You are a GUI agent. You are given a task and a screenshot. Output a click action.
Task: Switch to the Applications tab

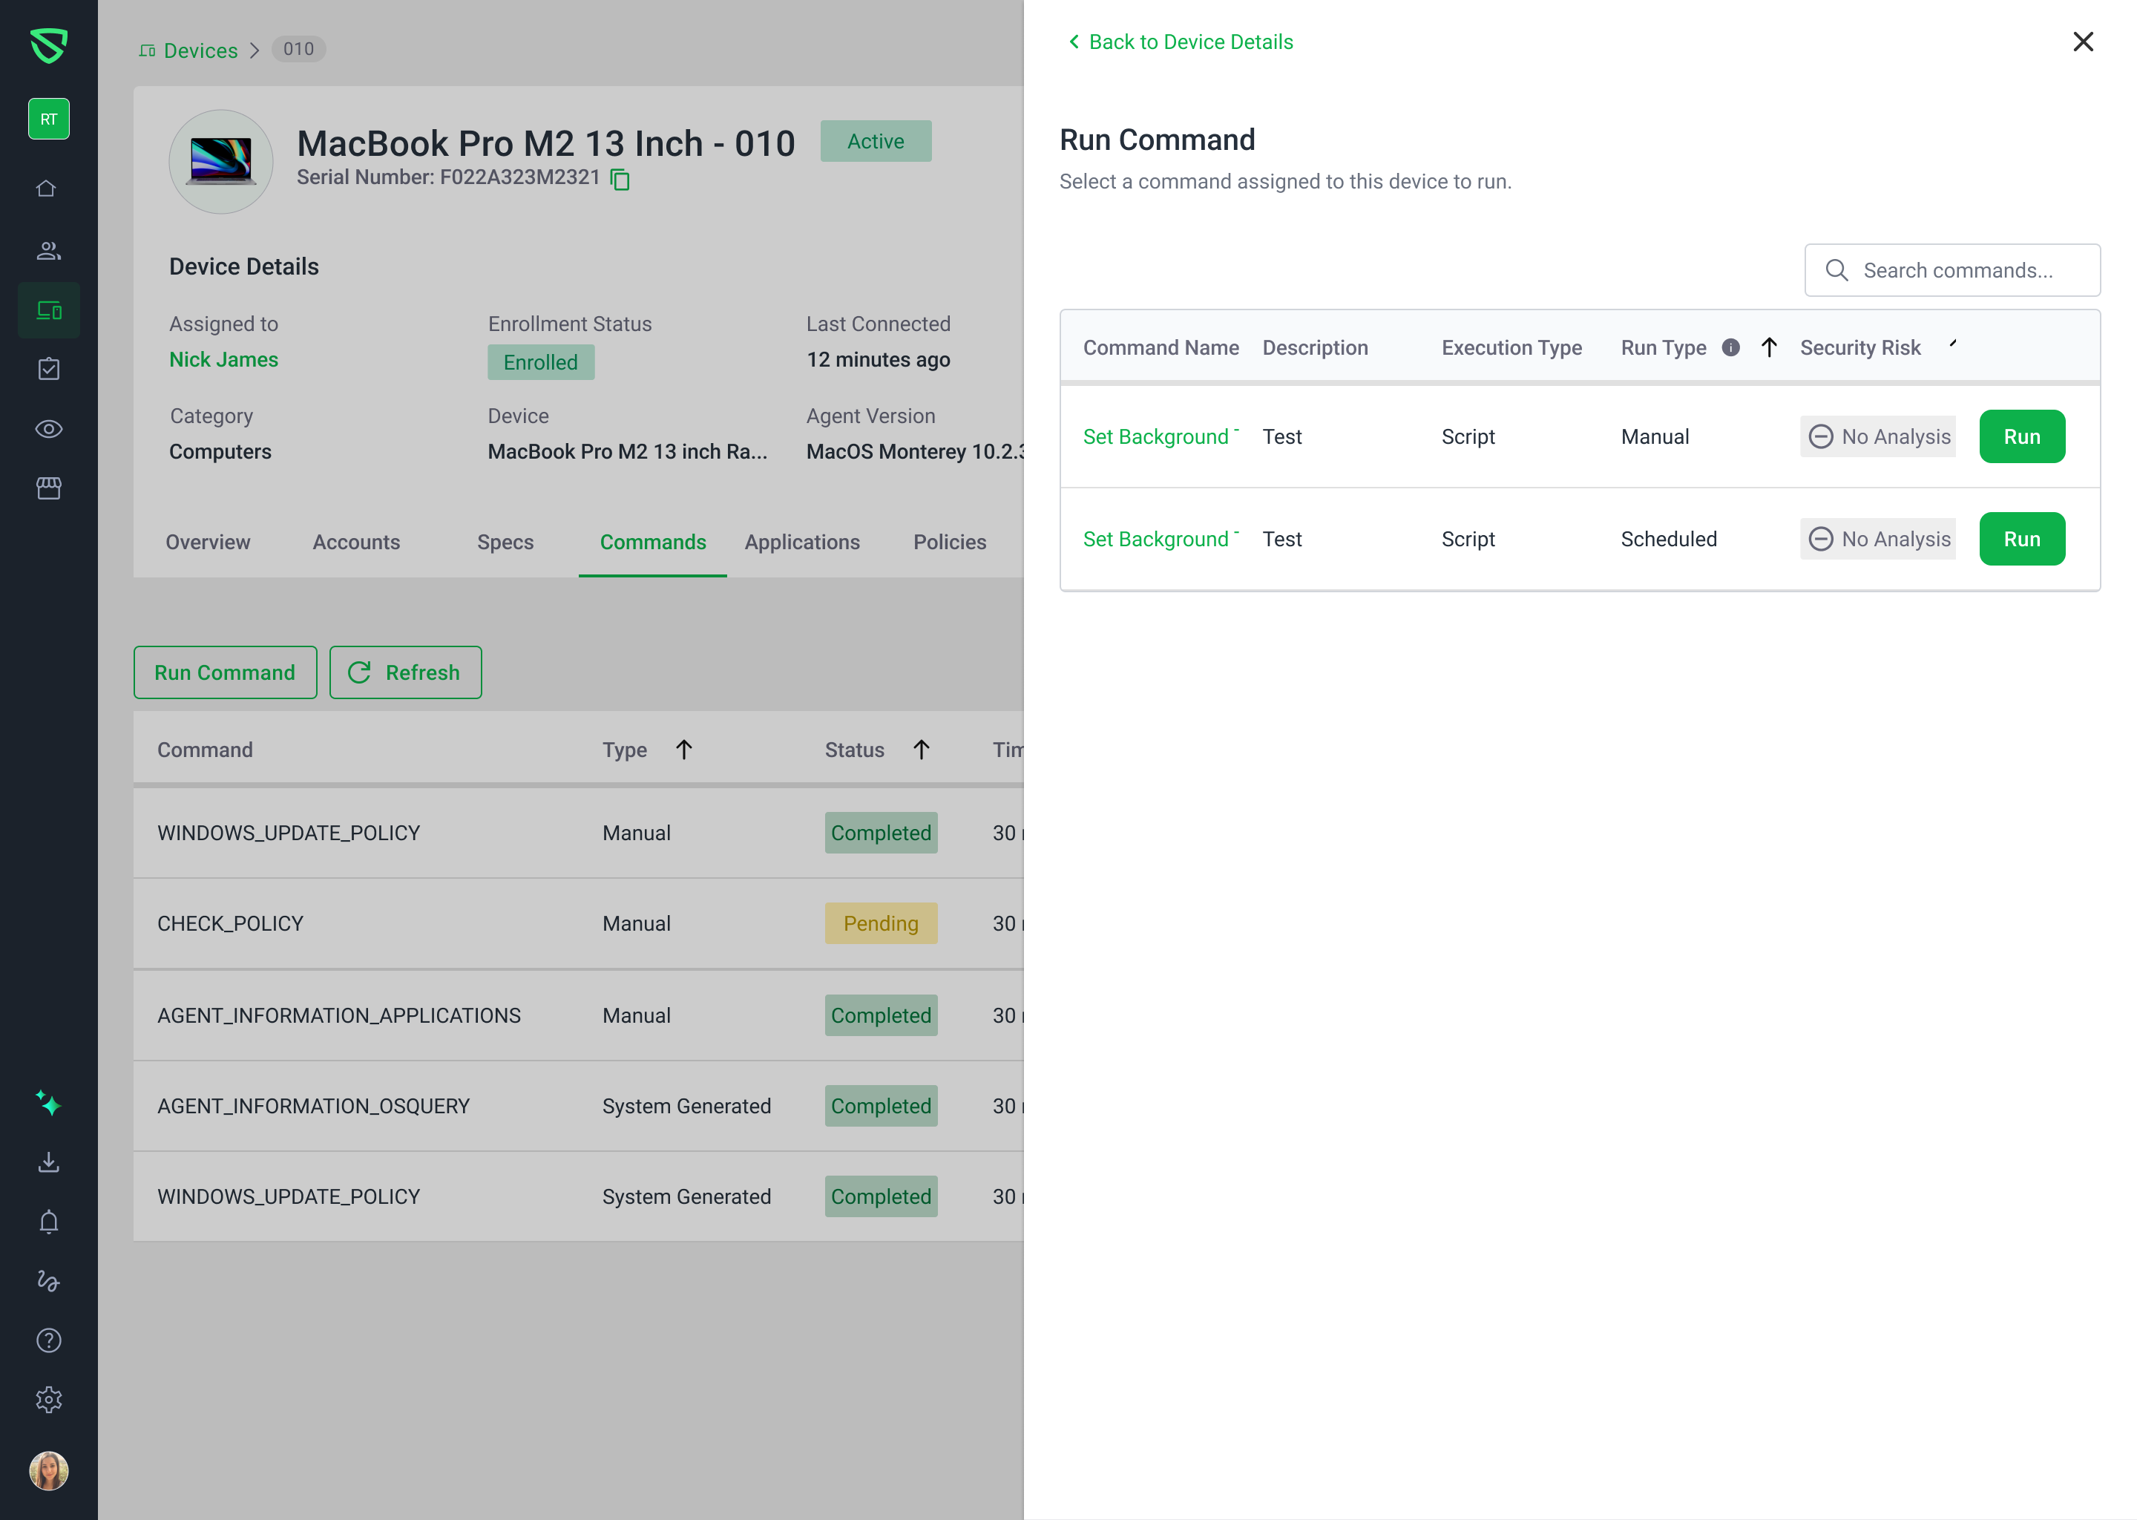point(802,542)
